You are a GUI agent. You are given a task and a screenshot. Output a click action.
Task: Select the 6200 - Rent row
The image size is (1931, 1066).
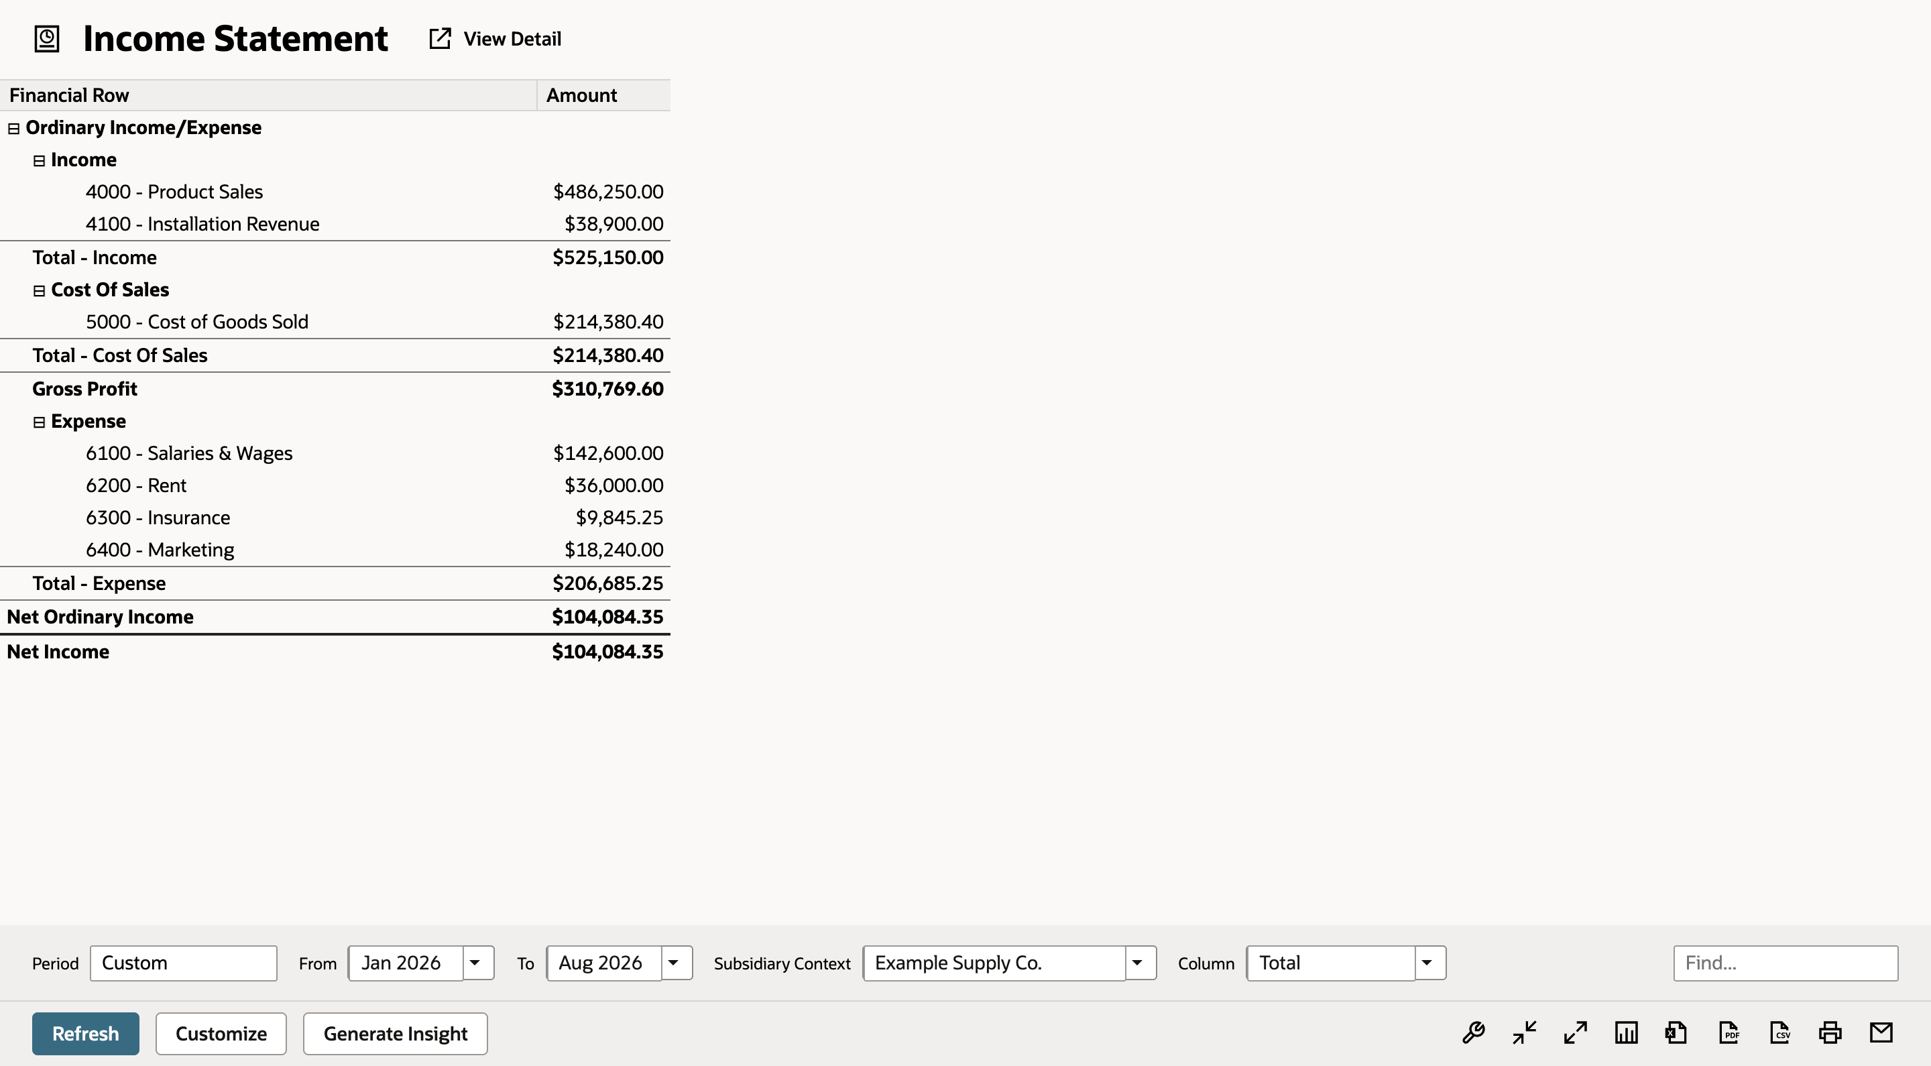tap(335, 486)
